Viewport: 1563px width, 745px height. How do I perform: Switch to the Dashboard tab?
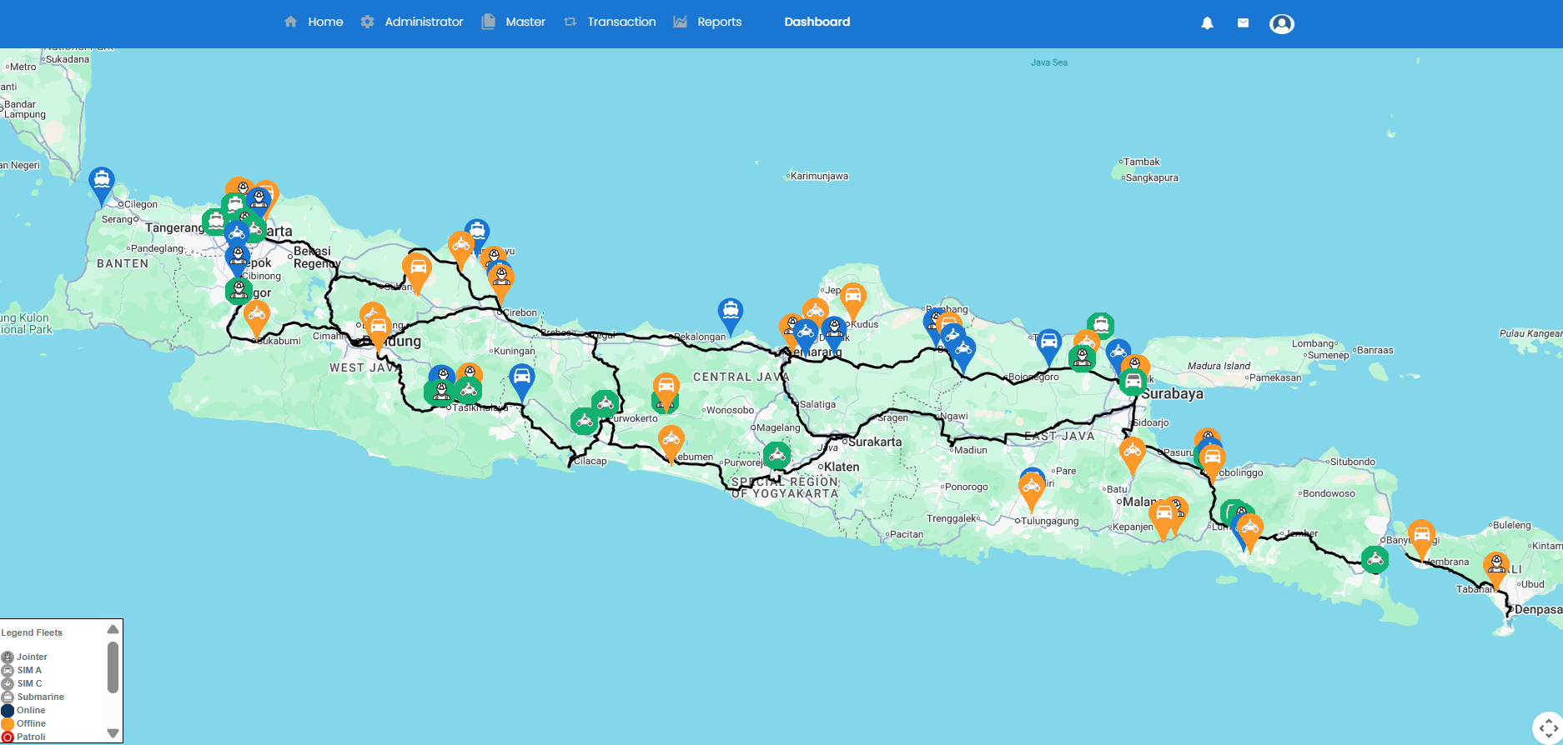pyautogui.click(x=817, y=22)
